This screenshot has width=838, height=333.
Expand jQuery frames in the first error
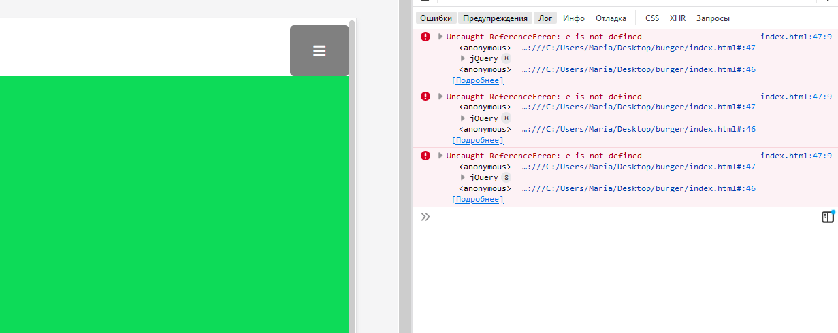tap(463, 59)
